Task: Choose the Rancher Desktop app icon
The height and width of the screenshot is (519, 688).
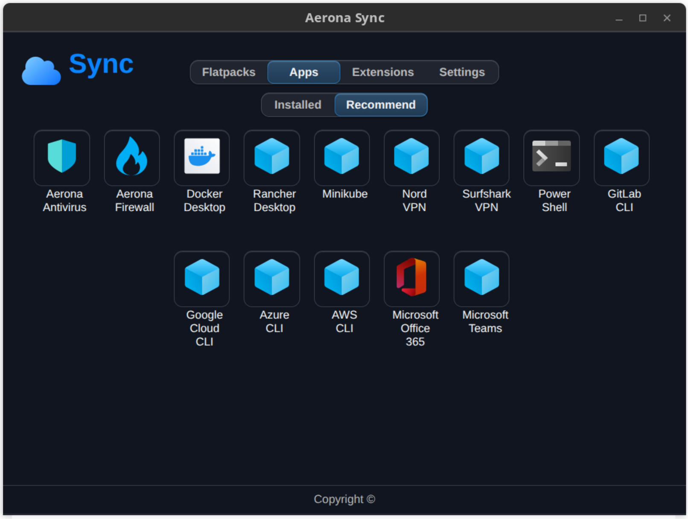Action: 272,157
